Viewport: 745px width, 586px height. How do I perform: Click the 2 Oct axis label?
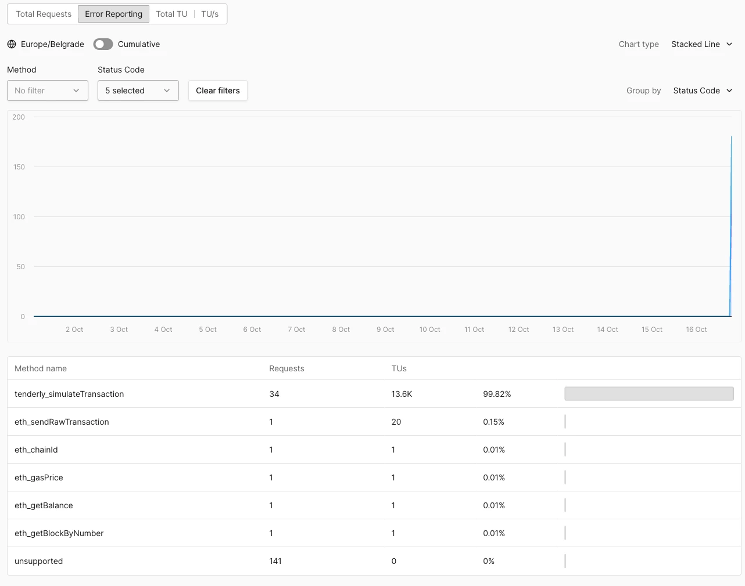click(74, 330)
